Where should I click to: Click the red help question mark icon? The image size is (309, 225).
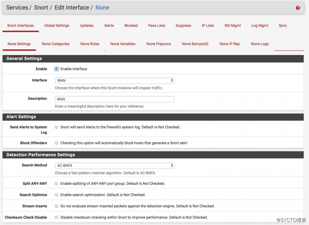(x=298, y=8)
